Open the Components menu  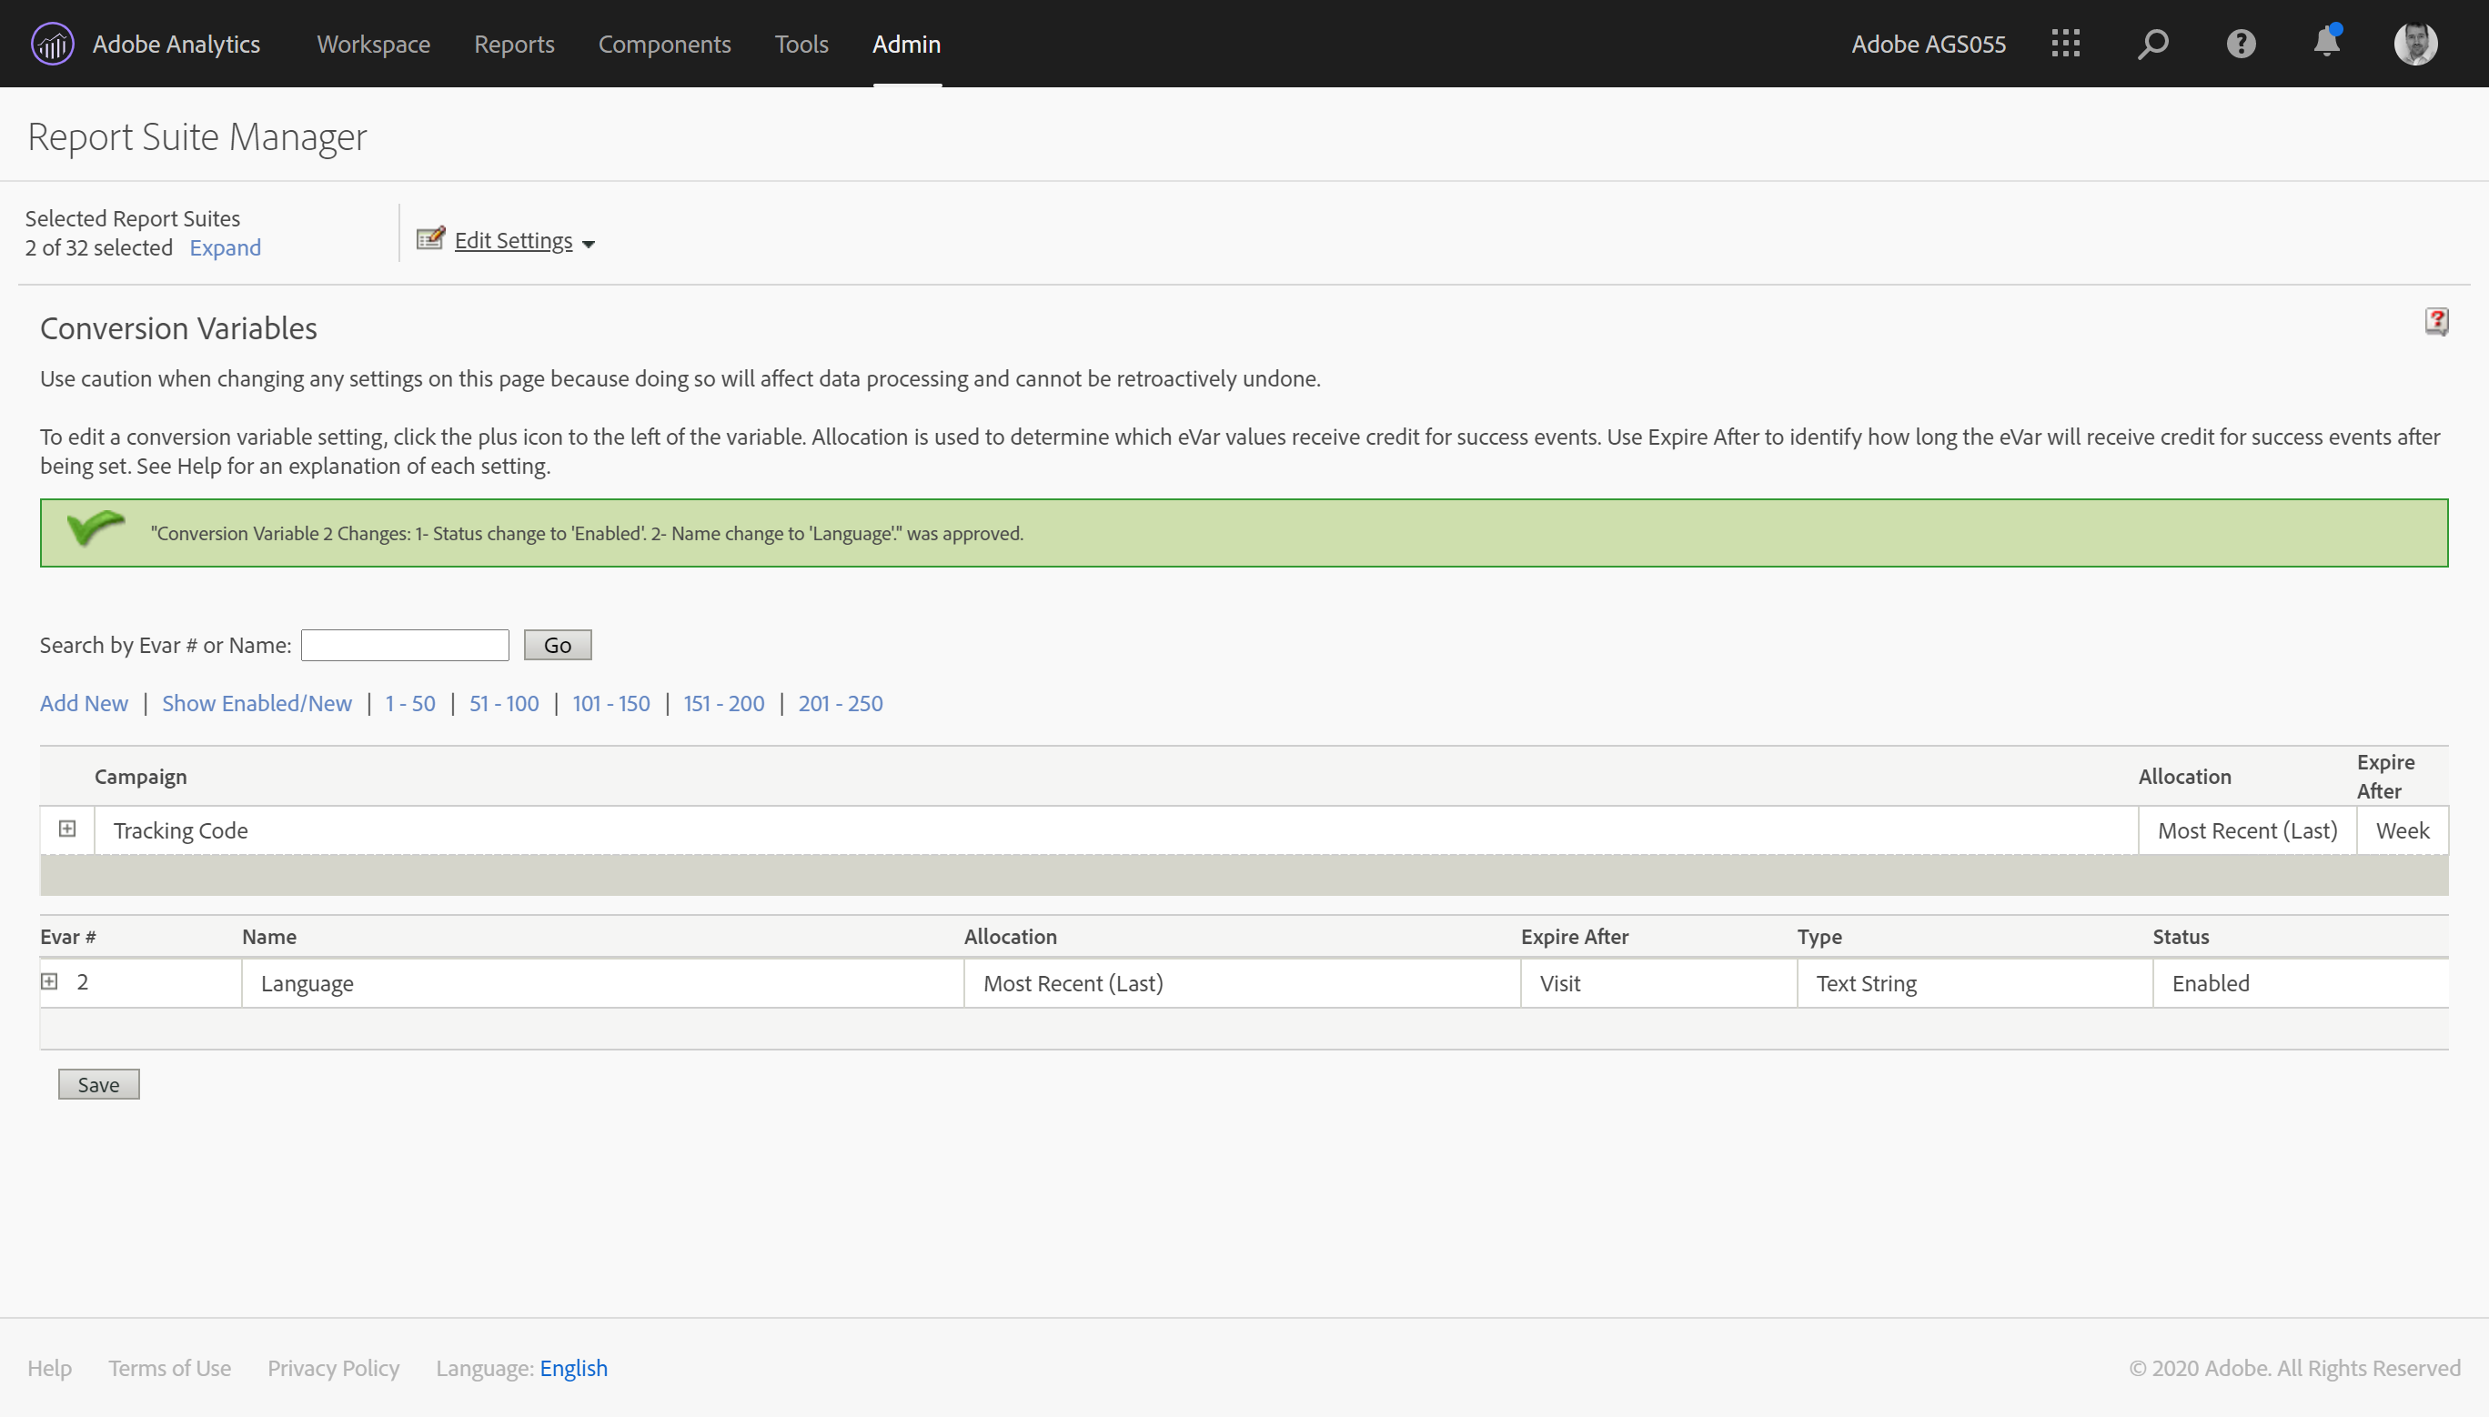point(664,44)
